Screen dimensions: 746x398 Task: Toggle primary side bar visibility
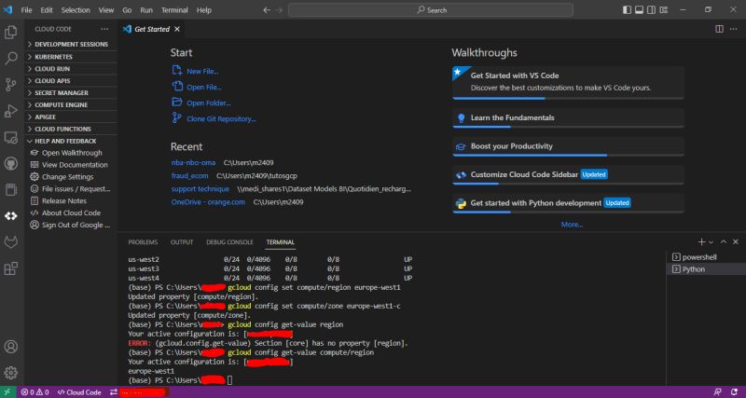(627, 10)
